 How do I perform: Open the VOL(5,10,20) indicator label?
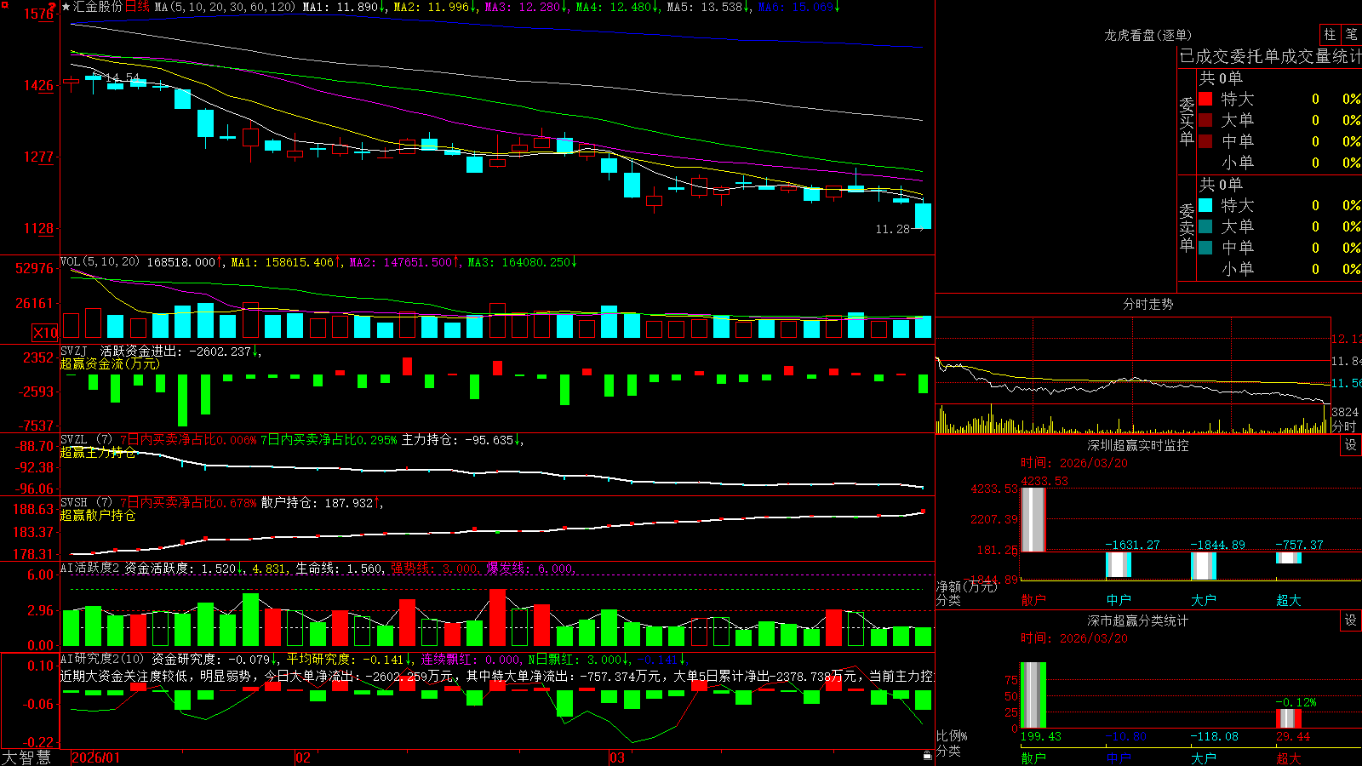[x=100, y=262]
